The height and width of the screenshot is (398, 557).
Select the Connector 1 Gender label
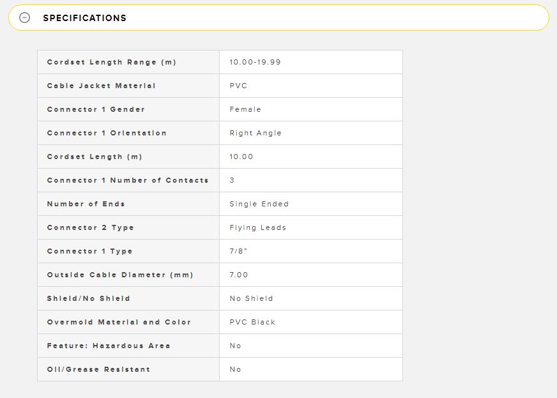coord(96,109)
